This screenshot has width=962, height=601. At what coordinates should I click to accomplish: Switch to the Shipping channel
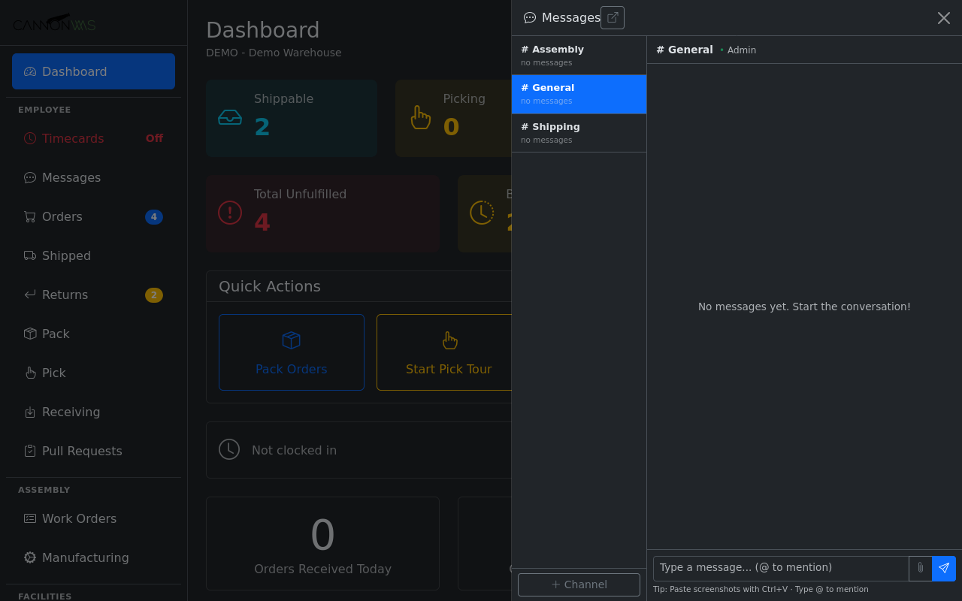(x=579, y=132)
